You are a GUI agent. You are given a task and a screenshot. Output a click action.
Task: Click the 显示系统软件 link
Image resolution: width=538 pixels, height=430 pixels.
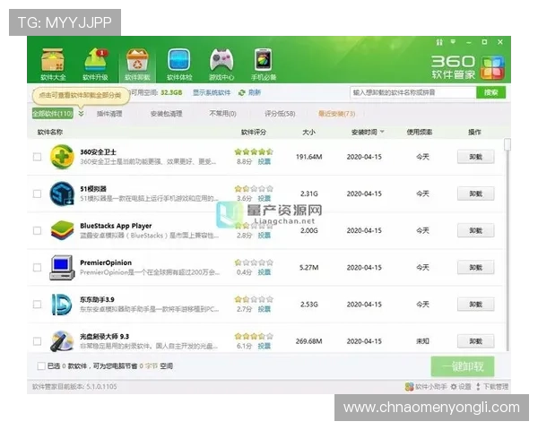pyautogui.click(x=212, y=92)
